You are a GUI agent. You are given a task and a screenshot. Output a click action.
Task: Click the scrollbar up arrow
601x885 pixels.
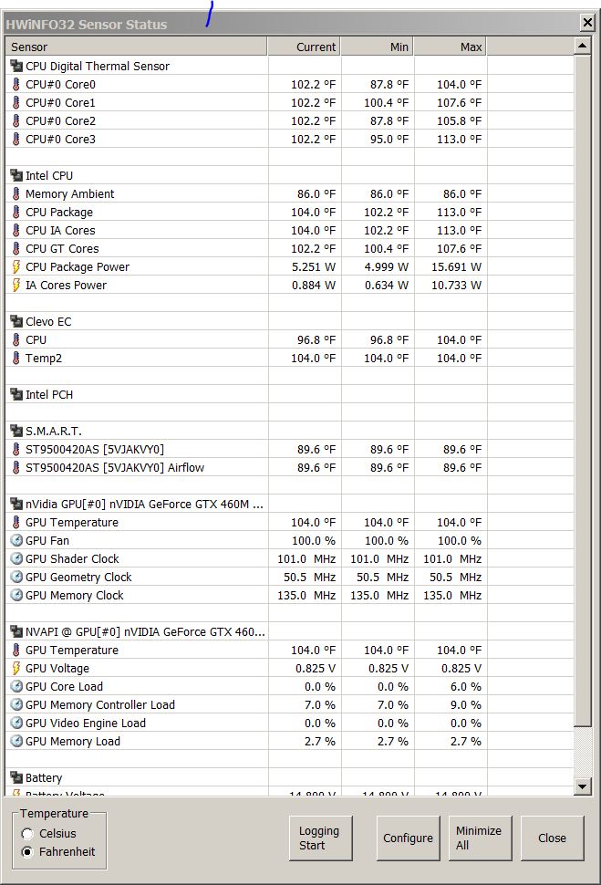pyautogui.click(x=584, y=45)
